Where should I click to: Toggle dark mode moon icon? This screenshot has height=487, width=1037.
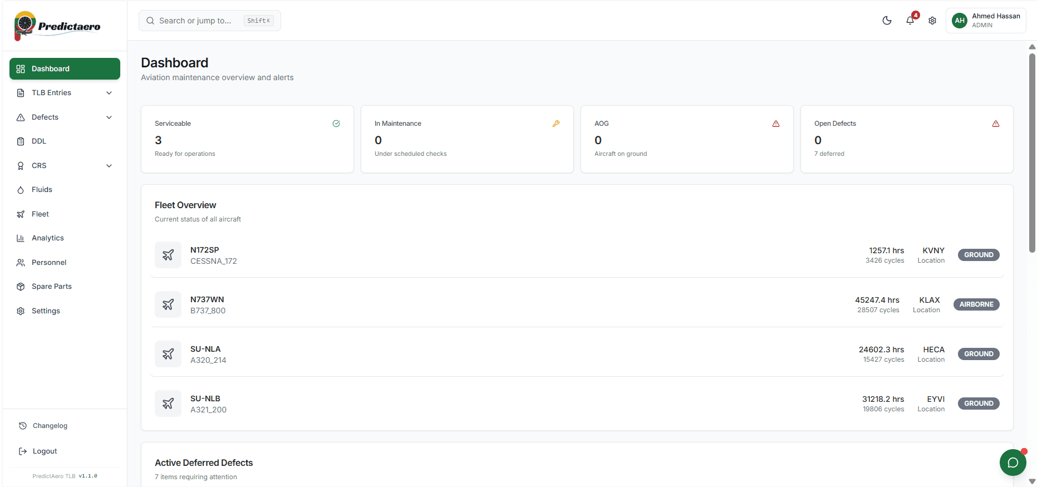click(x=887, y=21)
